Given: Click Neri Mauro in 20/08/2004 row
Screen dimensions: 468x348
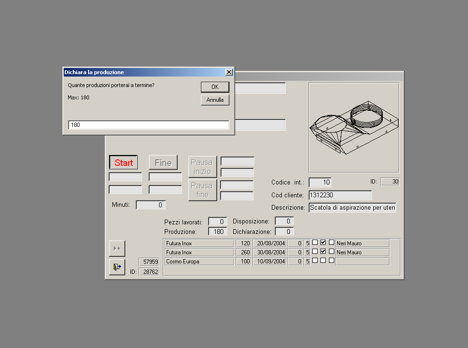Looking at the screenshot, I should (x=363, y=243).
